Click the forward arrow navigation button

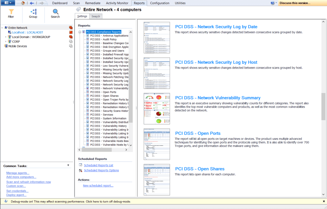pos(41,3)
